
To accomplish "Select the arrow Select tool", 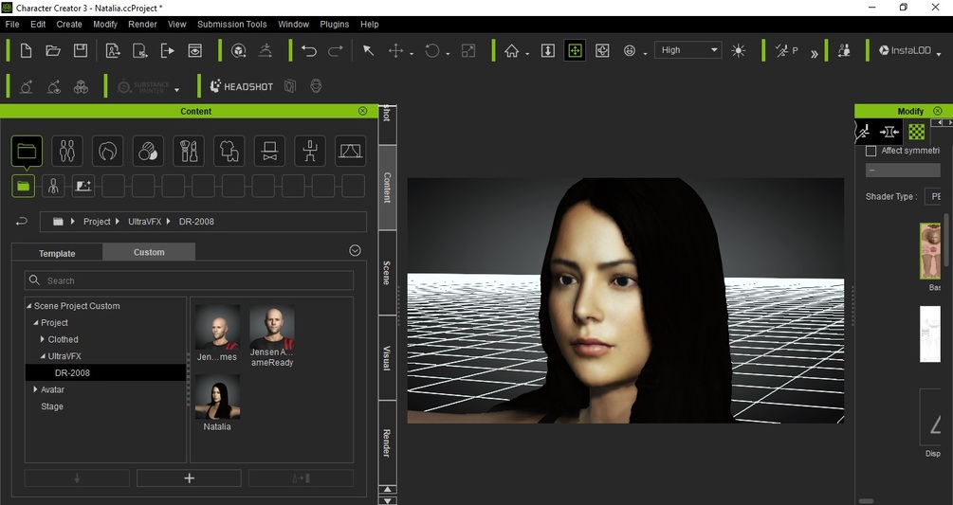I will coord(368,50).
